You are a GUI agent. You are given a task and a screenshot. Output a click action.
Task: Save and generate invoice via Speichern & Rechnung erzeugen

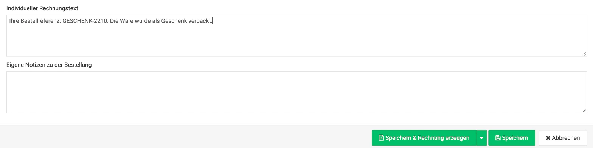424,138
